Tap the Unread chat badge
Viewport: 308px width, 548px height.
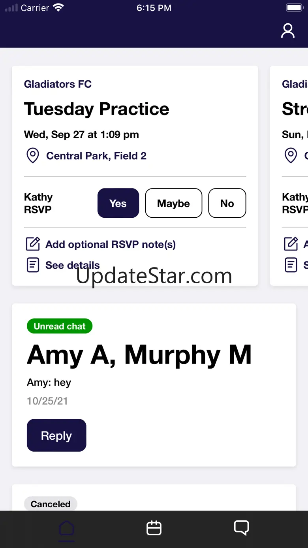click(x=60, y=326)
